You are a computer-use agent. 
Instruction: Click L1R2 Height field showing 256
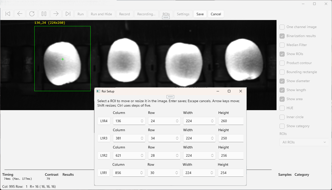coord(231,155)
